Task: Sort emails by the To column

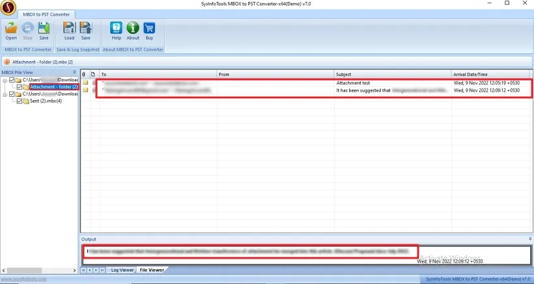Action: tap(158, 74)
